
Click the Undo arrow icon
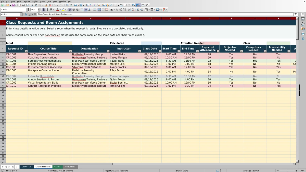click(55, 5)
